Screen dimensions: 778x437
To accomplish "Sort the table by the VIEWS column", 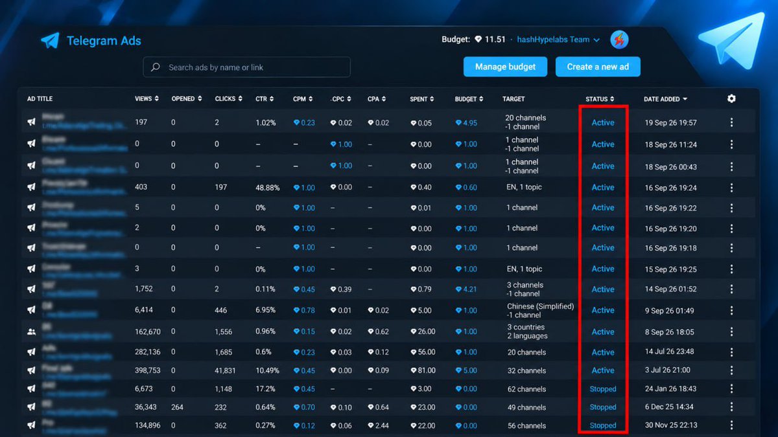I will point(147,99).
